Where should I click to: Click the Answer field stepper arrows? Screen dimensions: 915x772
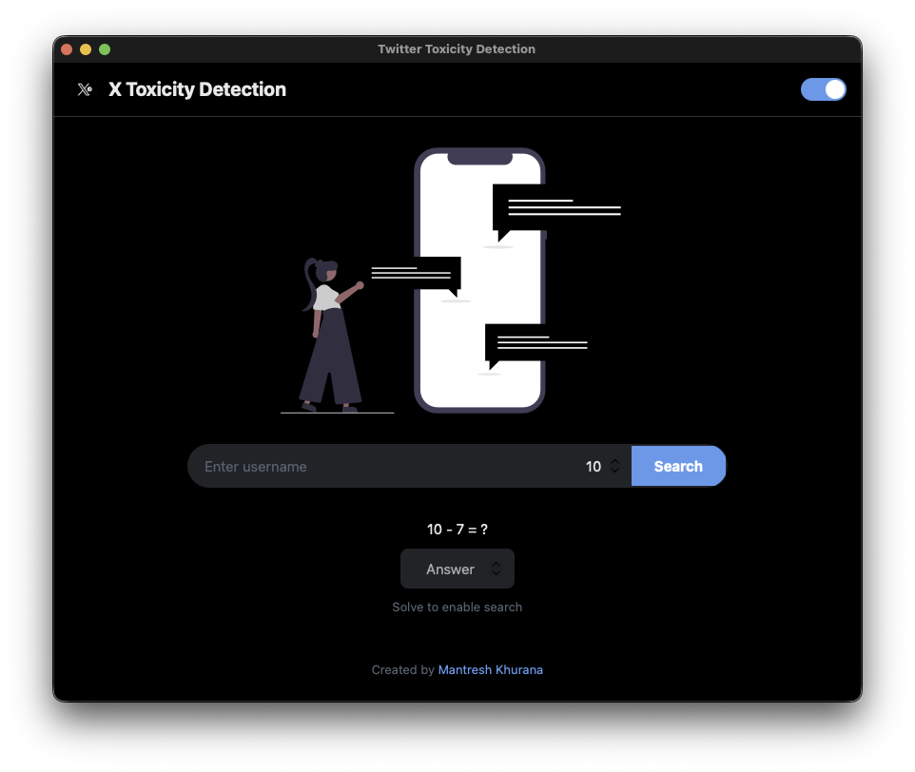[x=496, y=569]
